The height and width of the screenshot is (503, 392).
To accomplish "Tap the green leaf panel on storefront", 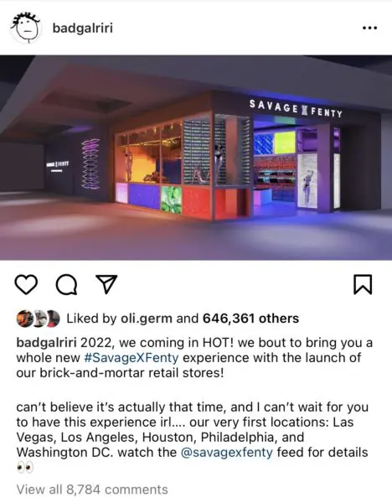I will [171, 200].
